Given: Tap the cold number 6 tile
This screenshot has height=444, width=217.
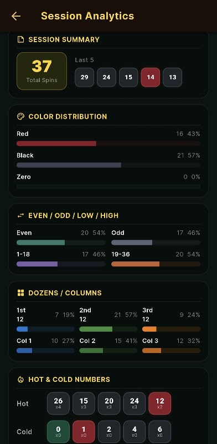Looking at the screenshot, I should click(x=159, y=432).
